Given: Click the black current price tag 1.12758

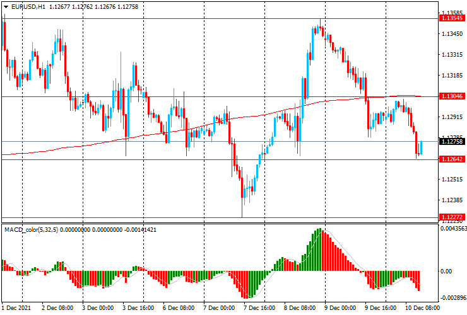Looking at the screenshot, I should (452, 142).
